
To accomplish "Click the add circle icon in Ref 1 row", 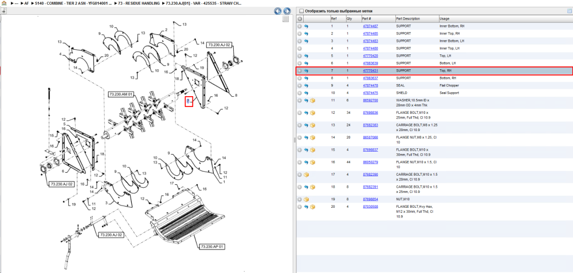I will tap(299, 26).
